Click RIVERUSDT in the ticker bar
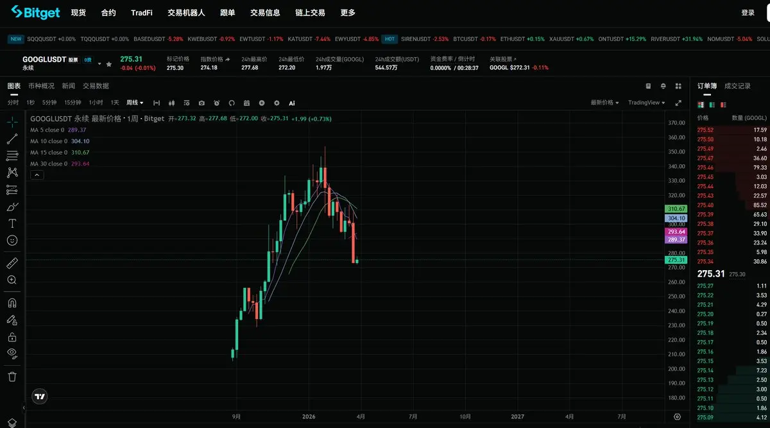Viewport: 770px width, 428px height. pyautogui.click(x=676, y=39)
